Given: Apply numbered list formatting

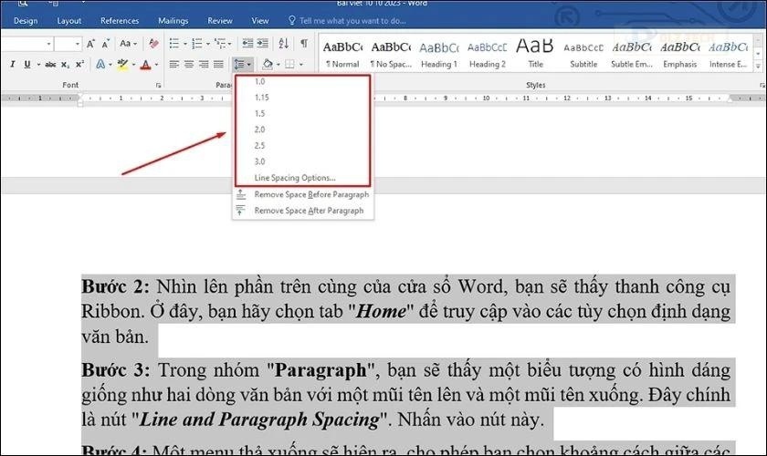Looking at the screenshot, I should pyautogui.click(x=196, y=44).
